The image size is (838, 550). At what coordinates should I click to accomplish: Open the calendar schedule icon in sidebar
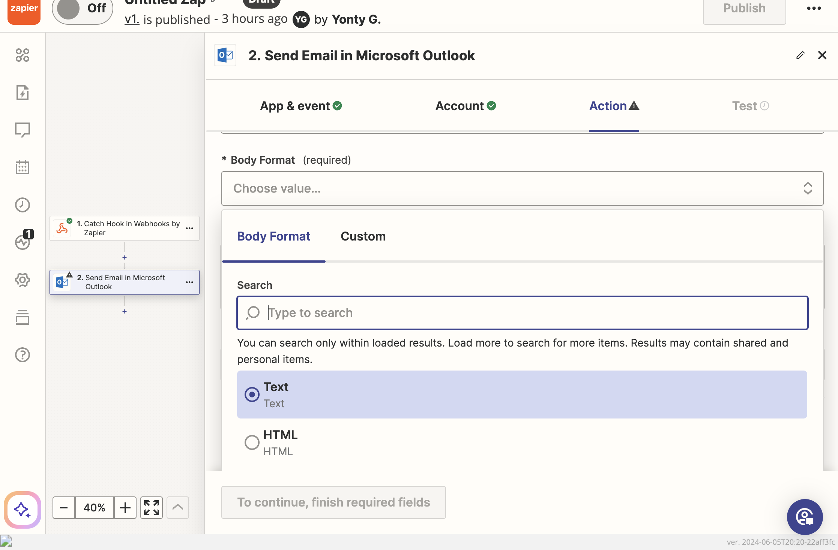[x=23, y=167]
